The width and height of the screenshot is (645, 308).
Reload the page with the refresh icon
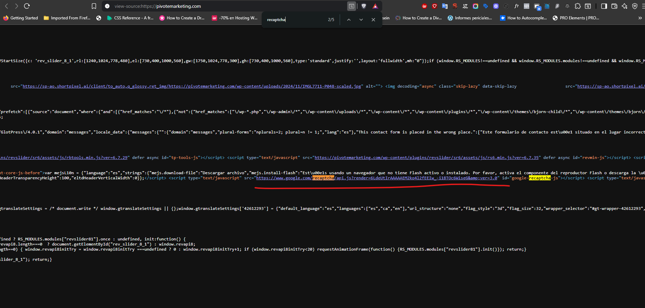[27, 6]
